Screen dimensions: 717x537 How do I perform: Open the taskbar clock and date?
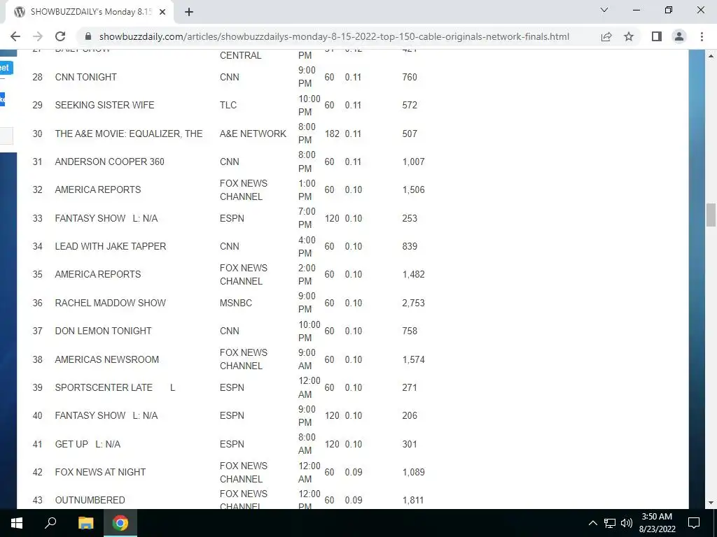click(657, 523)
